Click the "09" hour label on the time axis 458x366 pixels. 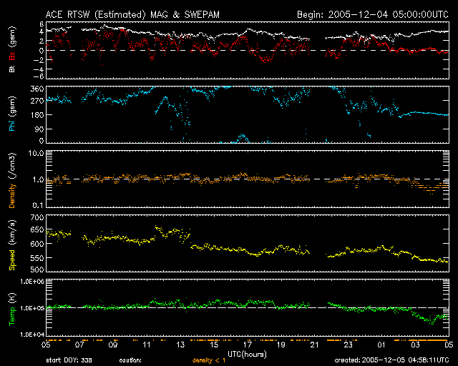113,345
